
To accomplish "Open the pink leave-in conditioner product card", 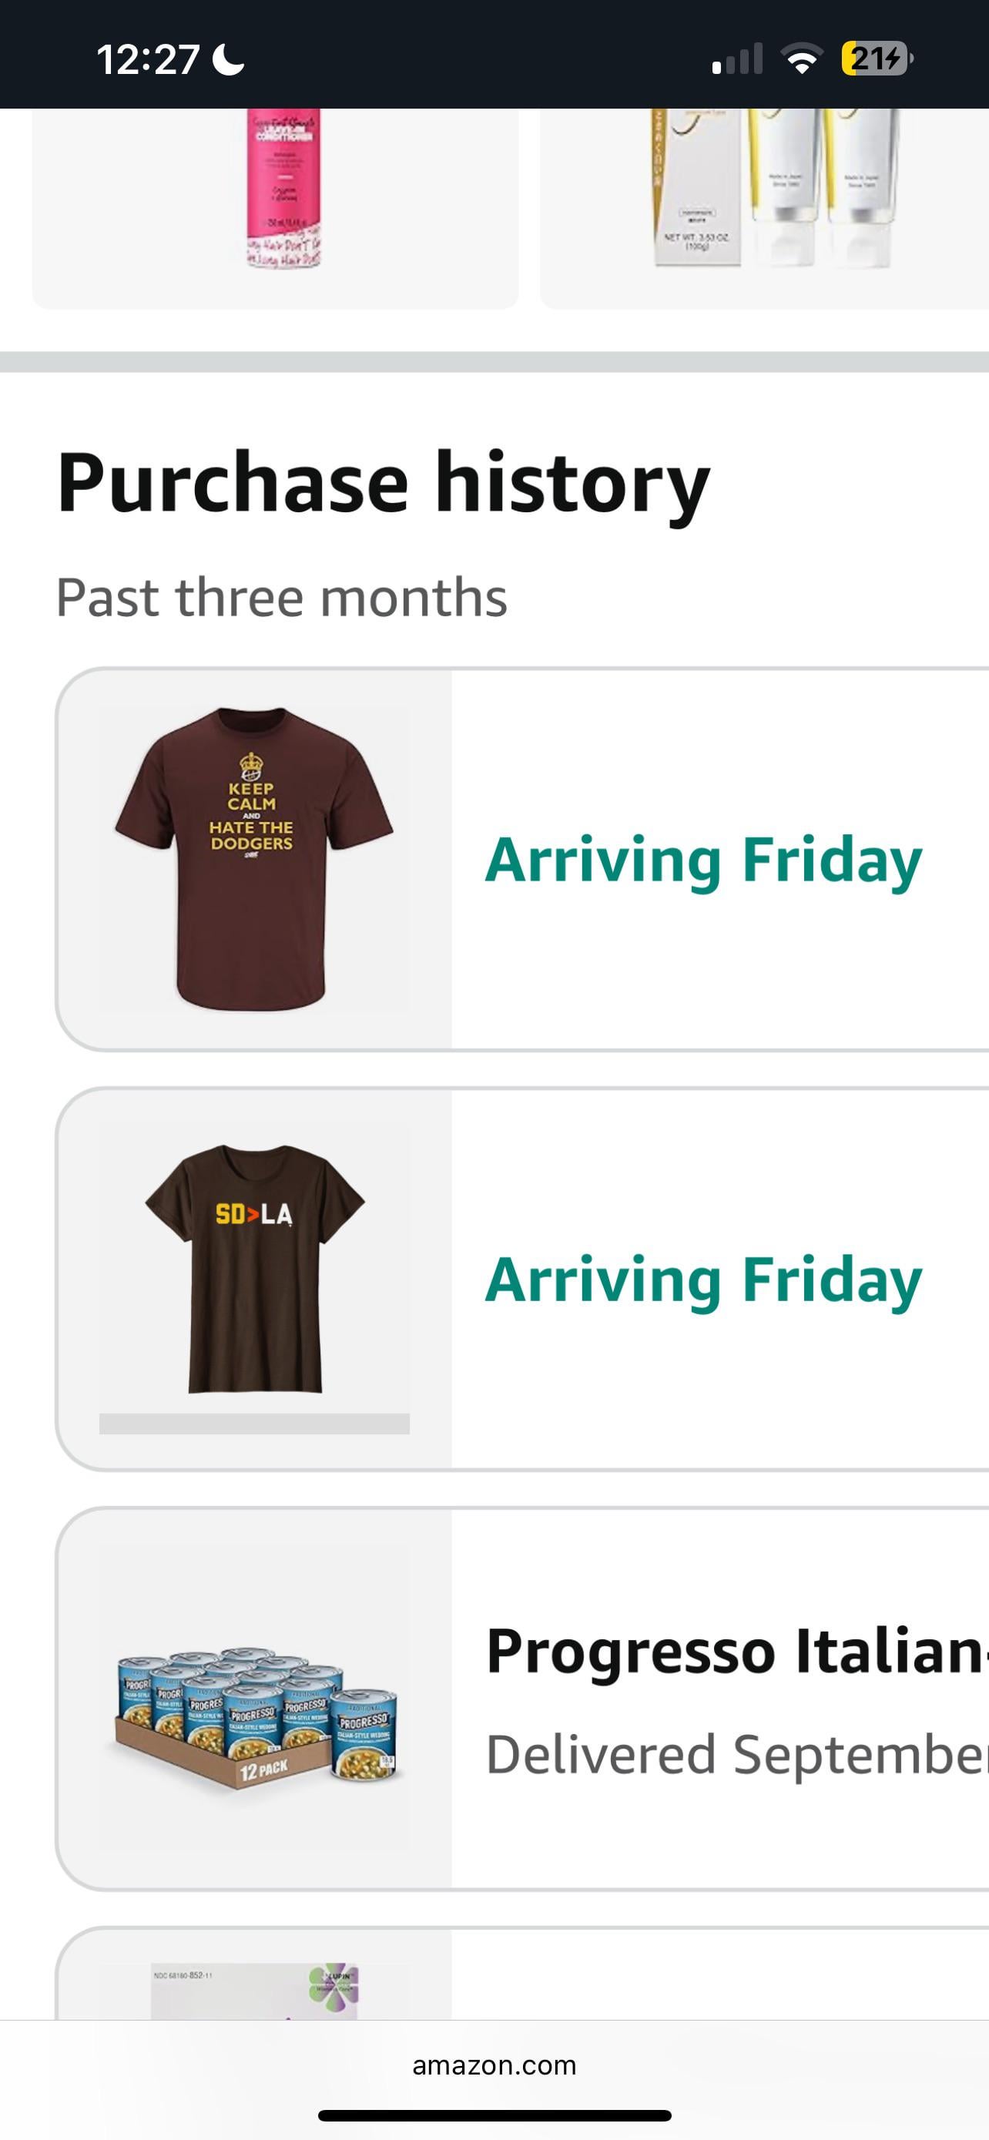I will pos(276,208).
